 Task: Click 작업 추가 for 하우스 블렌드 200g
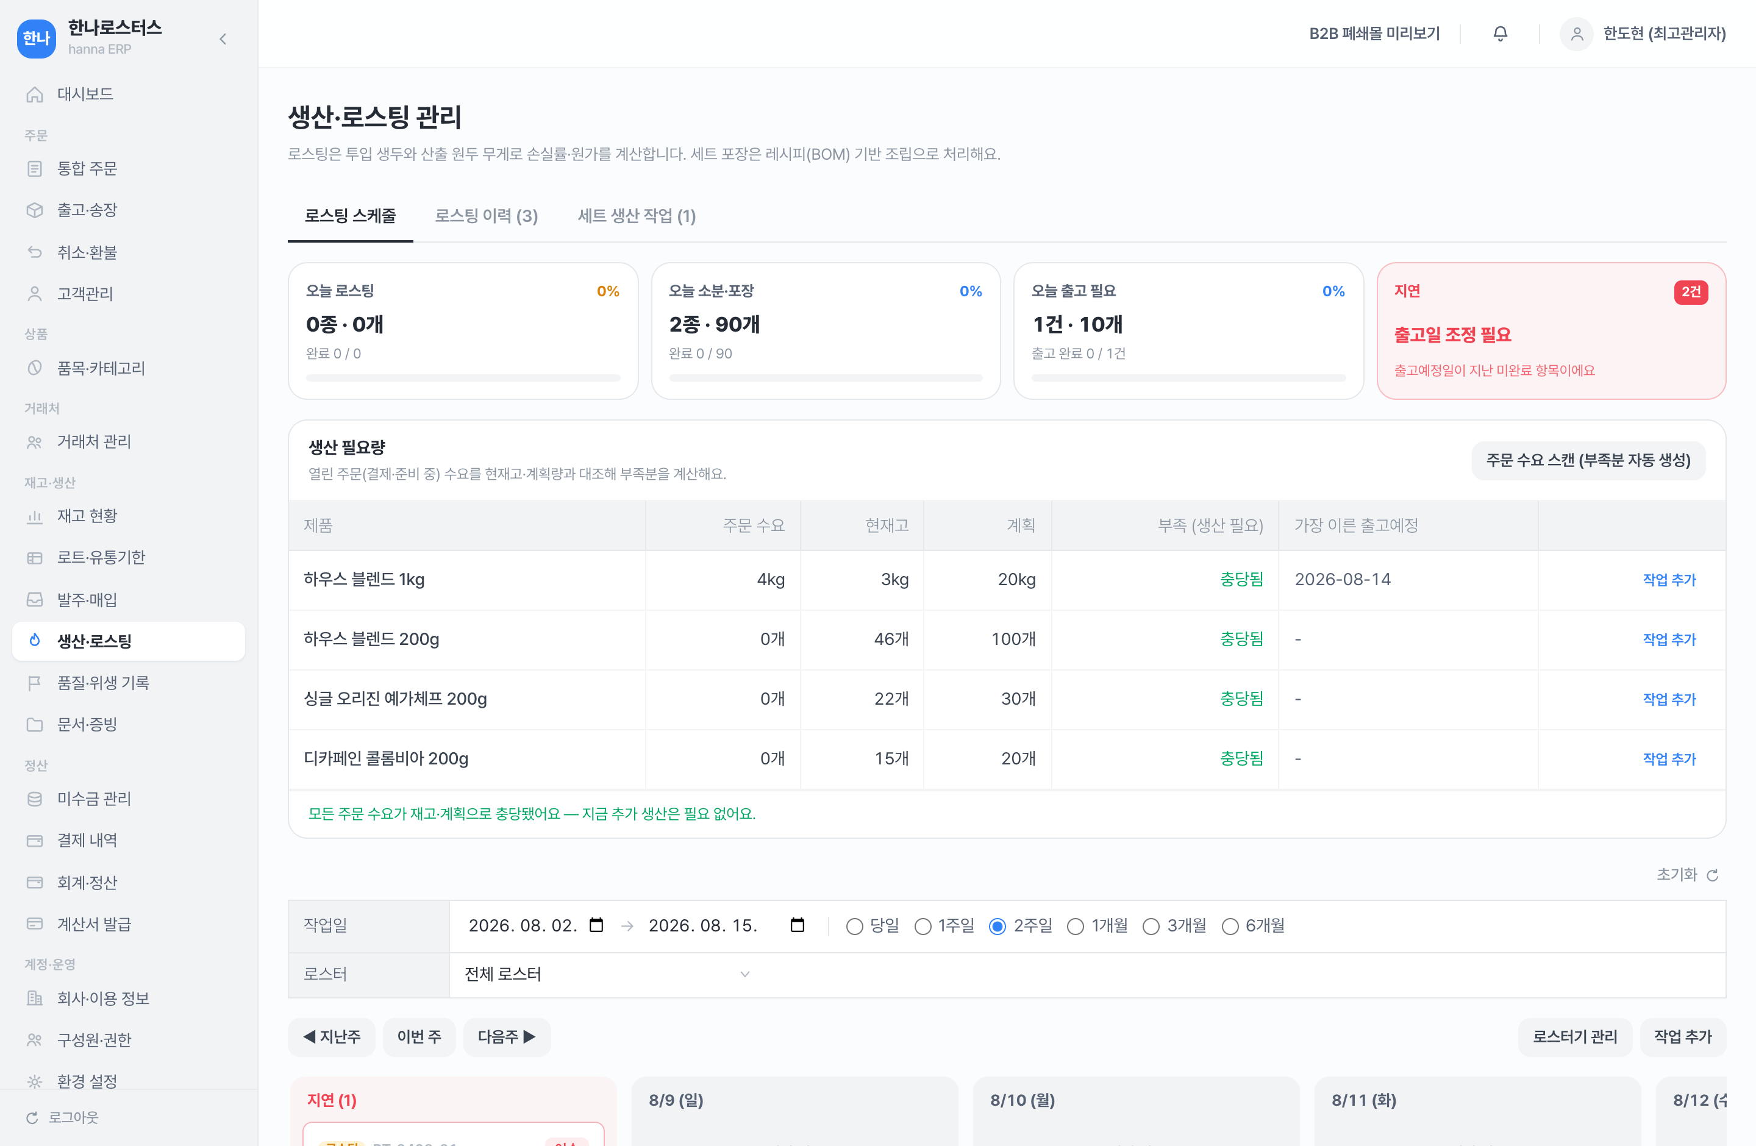coord(1669,639)
